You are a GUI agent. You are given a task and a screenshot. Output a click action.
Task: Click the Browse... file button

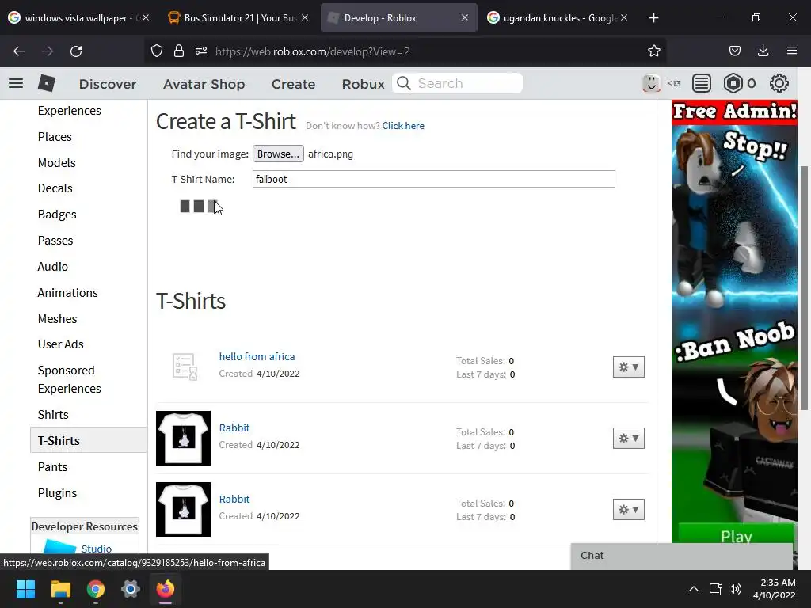pos(278,154)
